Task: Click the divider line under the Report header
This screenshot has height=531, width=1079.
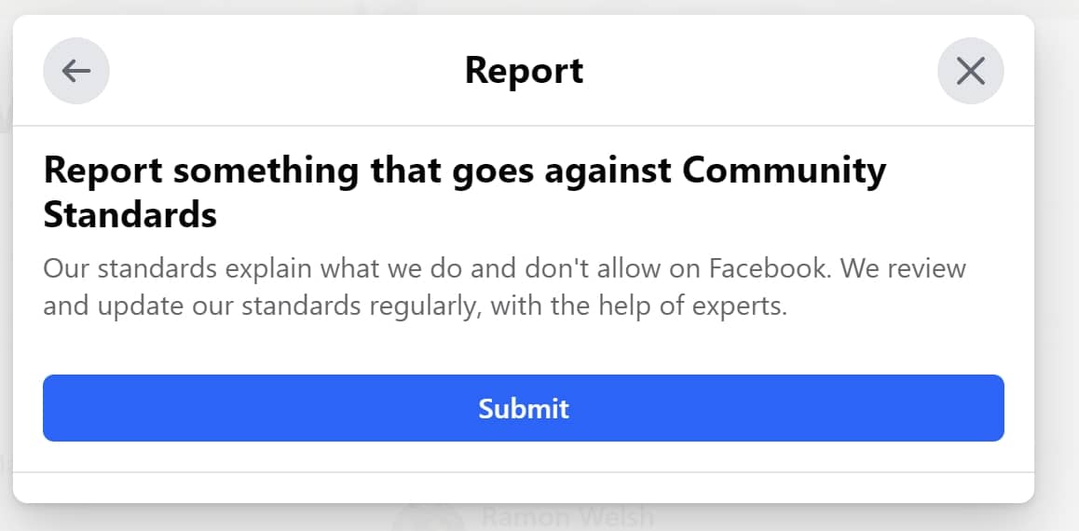Action: [x=523, y=126]
